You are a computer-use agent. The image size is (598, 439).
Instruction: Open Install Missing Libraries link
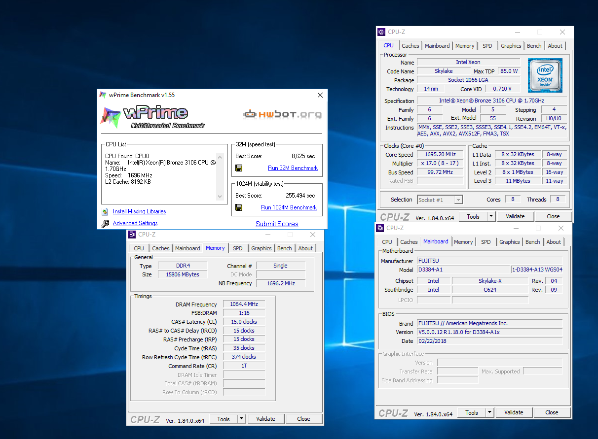tap(139, 211)
